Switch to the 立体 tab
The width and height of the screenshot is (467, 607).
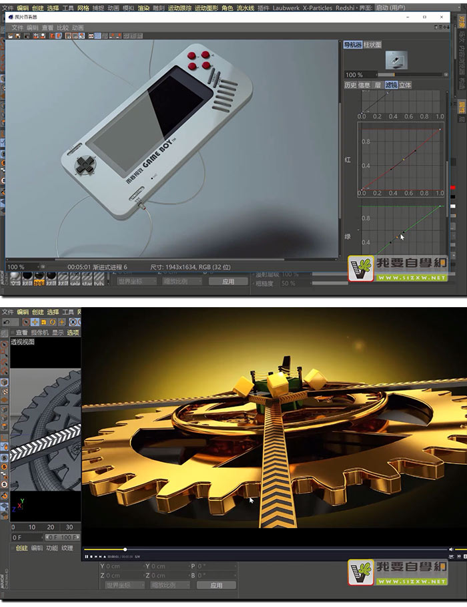click(x=405, y=85)
